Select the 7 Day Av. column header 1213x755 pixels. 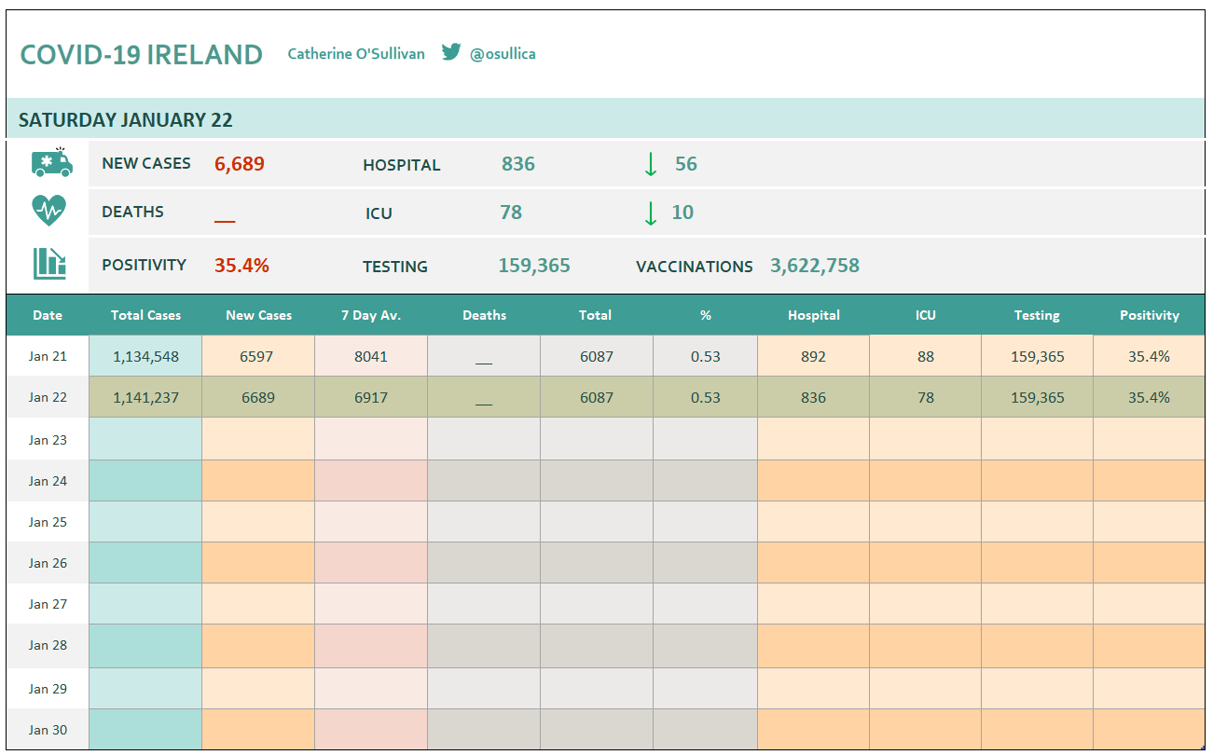(x=371, y=315)
